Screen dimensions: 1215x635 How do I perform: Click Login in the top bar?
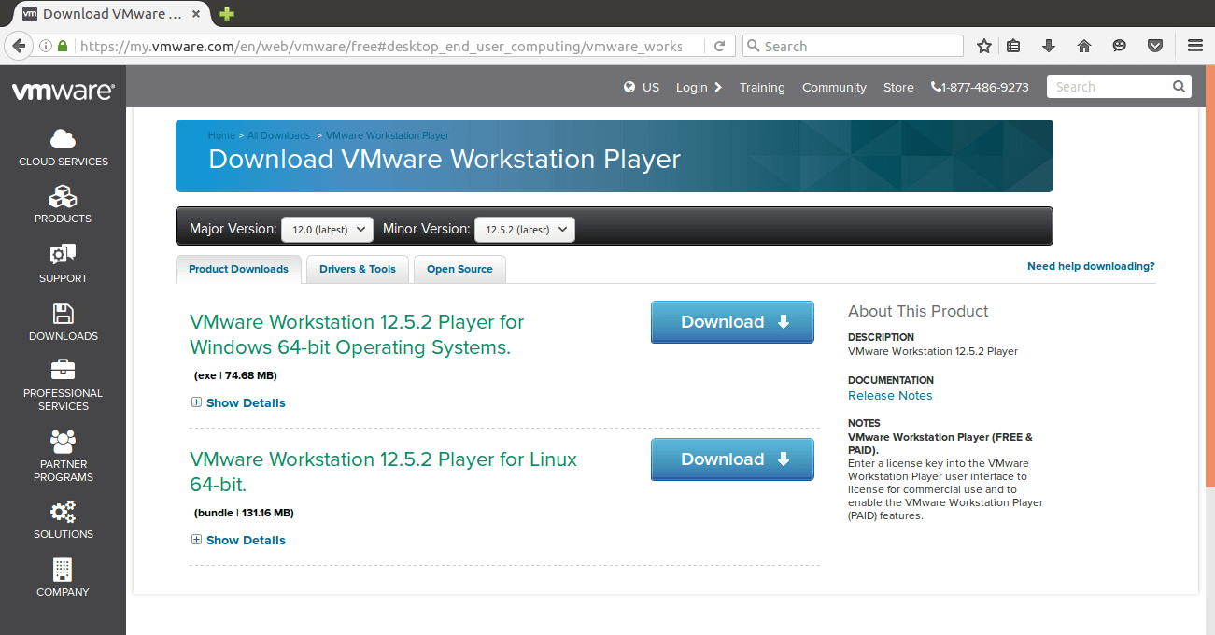pos(699,87)
